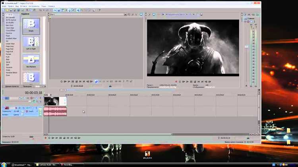298x167 pixels.
Task: Stop playback under the video preview
Action: (x=195, y=82)
